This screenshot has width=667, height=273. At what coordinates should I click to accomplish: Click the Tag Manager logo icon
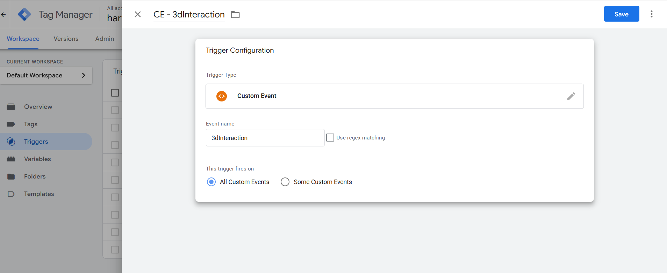tap(24, 14)
